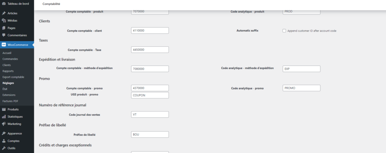
Task: Click the Tableau de bord dashboard icon
Action: click(x=4, y=3)
